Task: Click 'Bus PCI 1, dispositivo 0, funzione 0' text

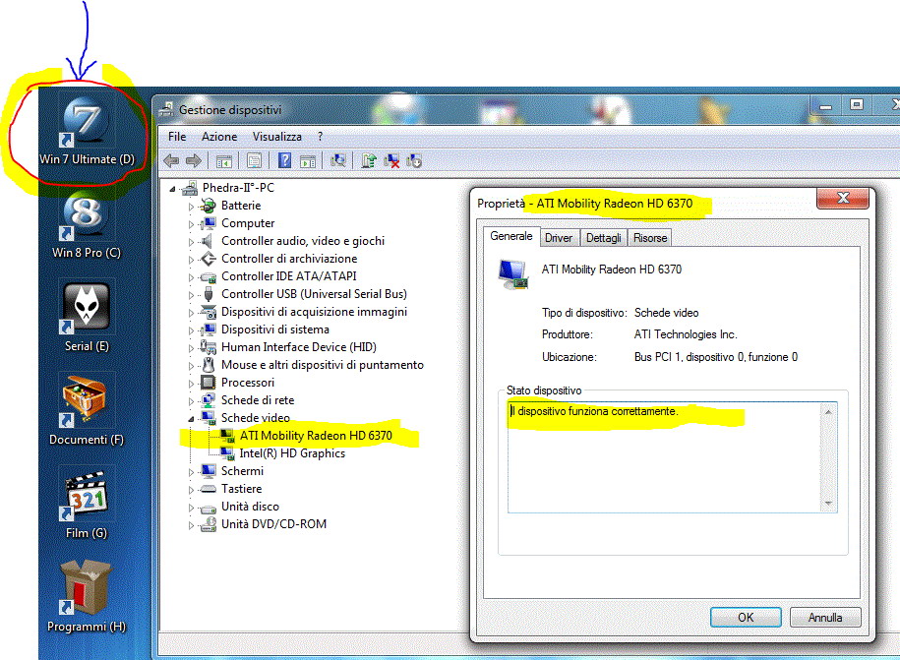Action: [x=716, y=357]
